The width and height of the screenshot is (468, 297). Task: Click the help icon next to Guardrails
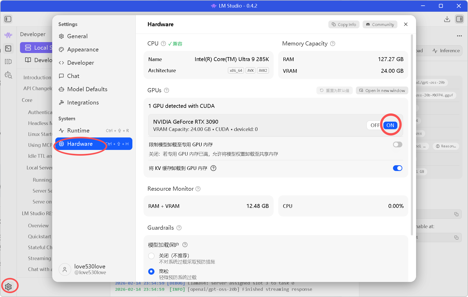click(x=179, y=228)
